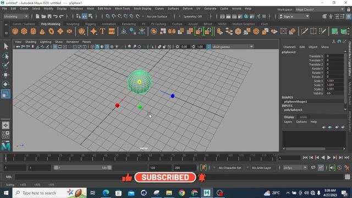Click the Polygon Type text tool icon

pyautogui.click(x=103, y=31)
